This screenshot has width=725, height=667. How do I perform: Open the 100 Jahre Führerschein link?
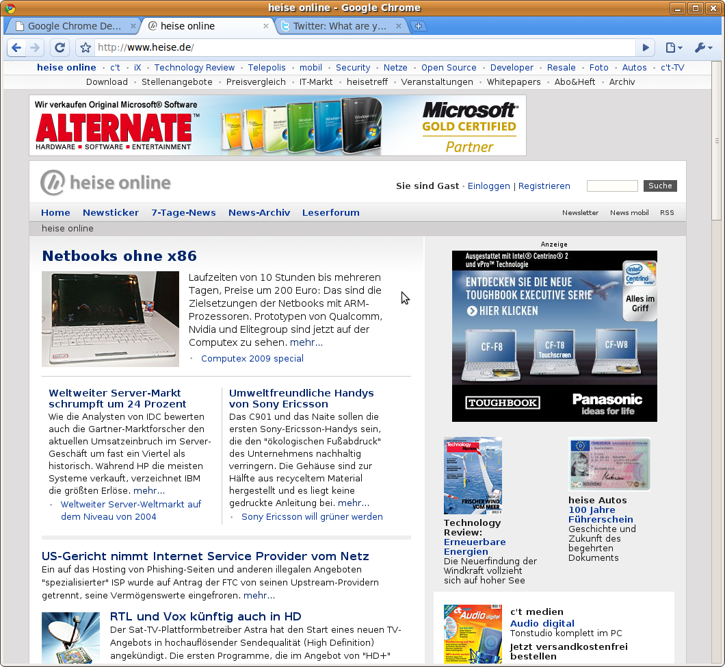(x=600, y=515)
